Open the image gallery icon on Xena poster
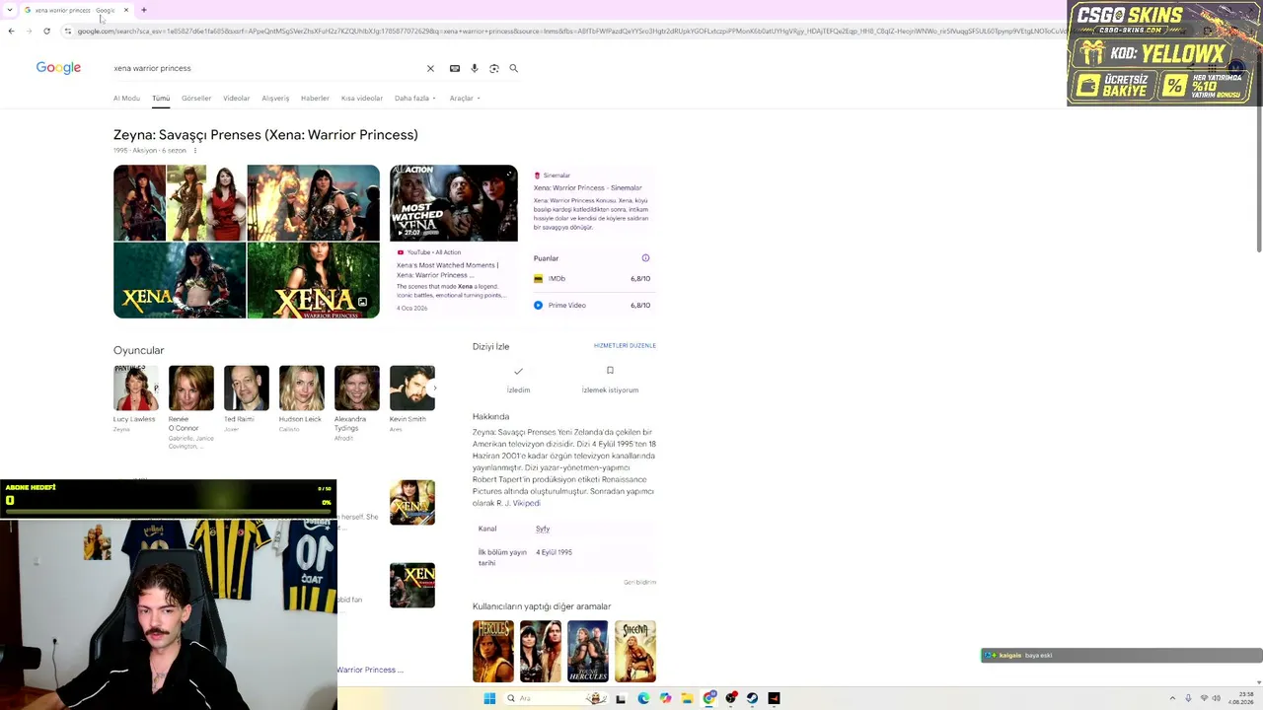Viewport: 1263px width, 710px height. coord(362,302)
